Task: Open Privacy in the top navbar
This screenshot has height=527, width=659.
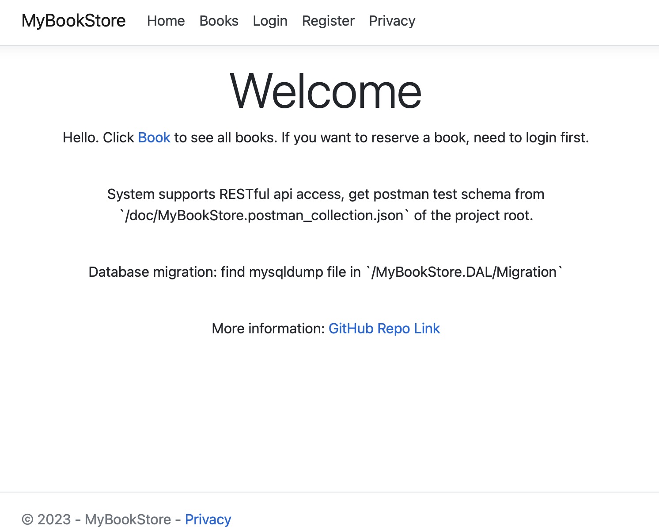Action: pyautogui.click(x=392, y=21)
